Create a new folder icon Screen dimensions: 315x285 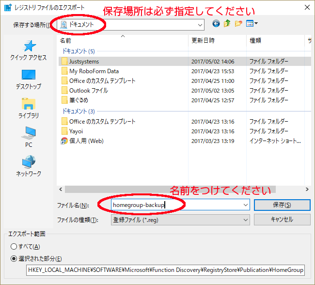point(238,24)
